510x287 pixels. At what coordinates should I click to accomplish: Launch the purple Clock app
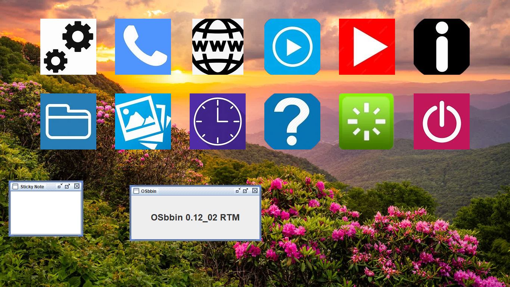[x=218, y=121]
